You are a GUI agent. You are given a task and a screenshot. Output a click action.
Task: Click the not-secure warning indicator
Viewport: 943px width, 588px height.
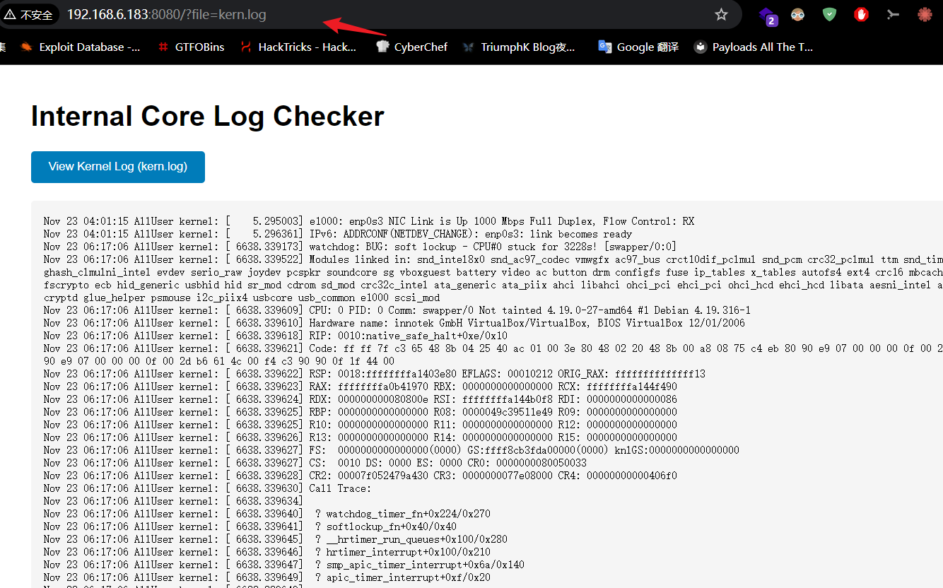point(28,15)
